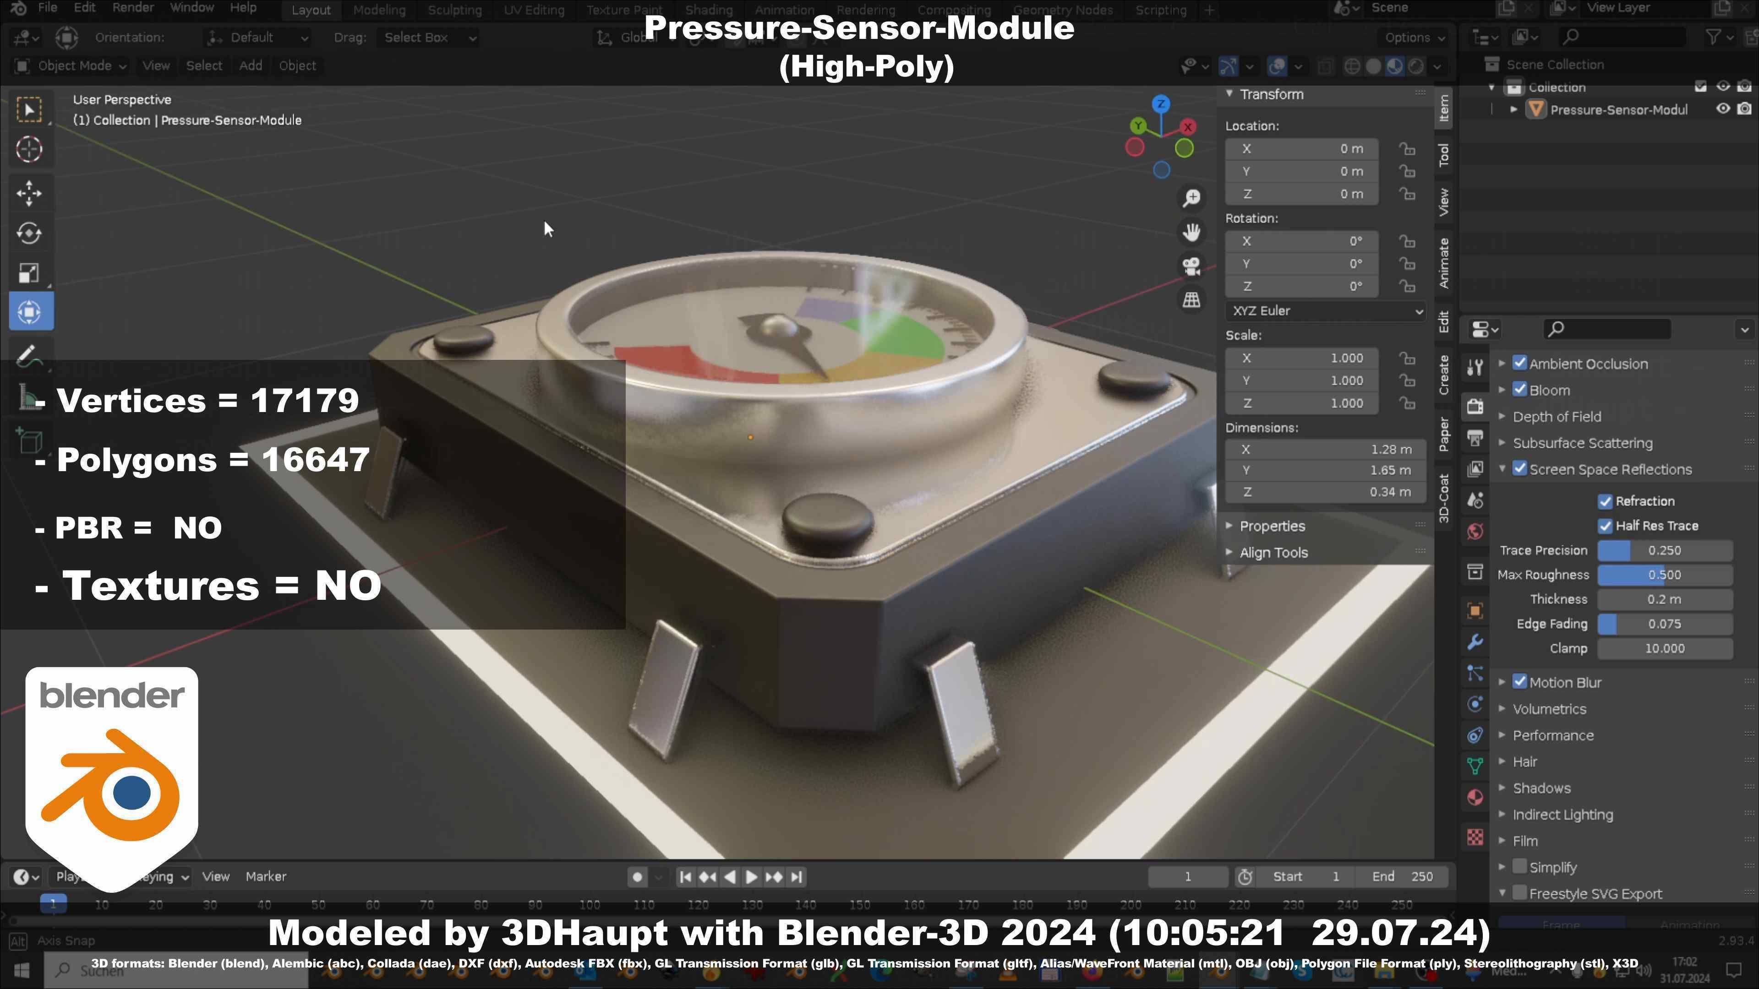The height and width of the screenshot is (989, 1759).
Task: Switch to the Modeling workspace tab
Action: (379, 10)
